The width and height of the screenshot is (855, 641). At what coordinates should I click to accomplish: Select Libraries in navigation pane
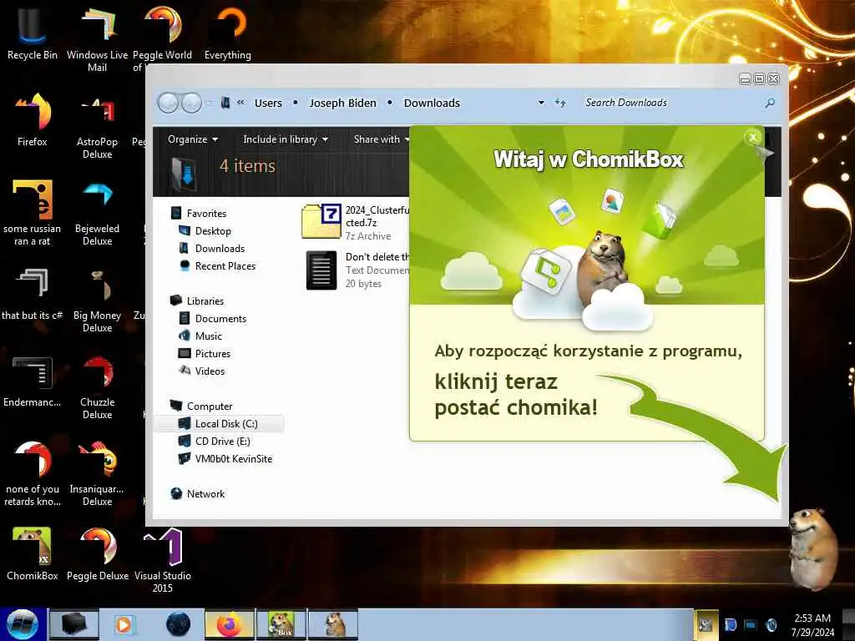(x=197, y=300)
